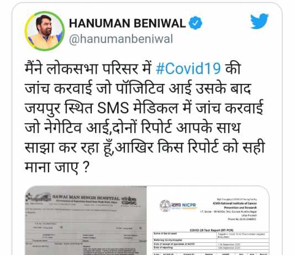Click the Hindi tweet body text
Image resolution: width=295 pixels, height=255 pixels.
point(145,118)
